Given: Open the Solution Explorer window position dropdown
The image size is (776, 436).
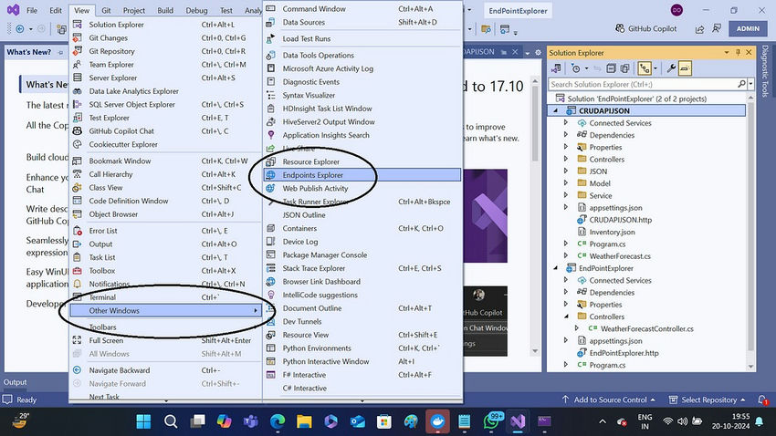Looking at the screenshot, I should tap(726, 52).
